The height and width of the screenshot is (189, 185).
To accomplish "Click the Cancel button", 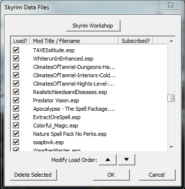I will tap(157, 175).
